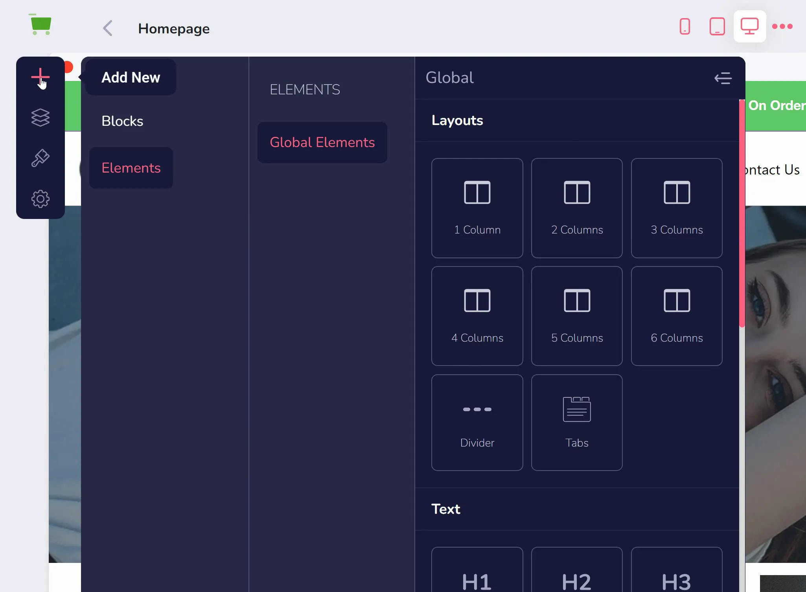Image resolution: width=806 pixels, height=592 pixels.
Task: Add a 4 Columns layout
Action: click(x=477, y=316)
